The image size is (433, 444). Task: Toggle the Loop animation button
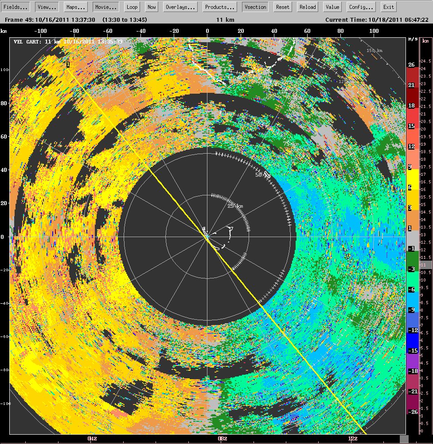point(132,7)
